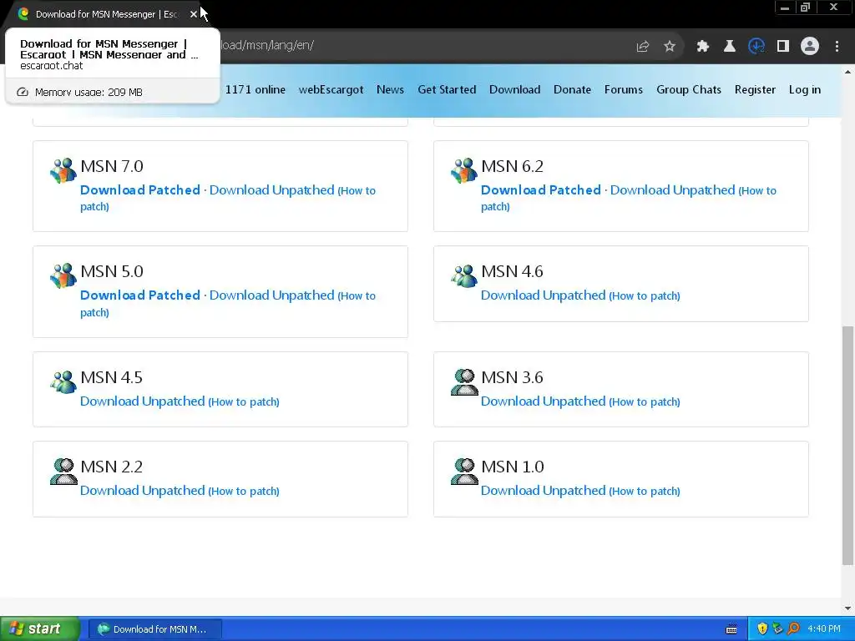Open the Extensions puzzle piece menu

[x=702, y=47]
